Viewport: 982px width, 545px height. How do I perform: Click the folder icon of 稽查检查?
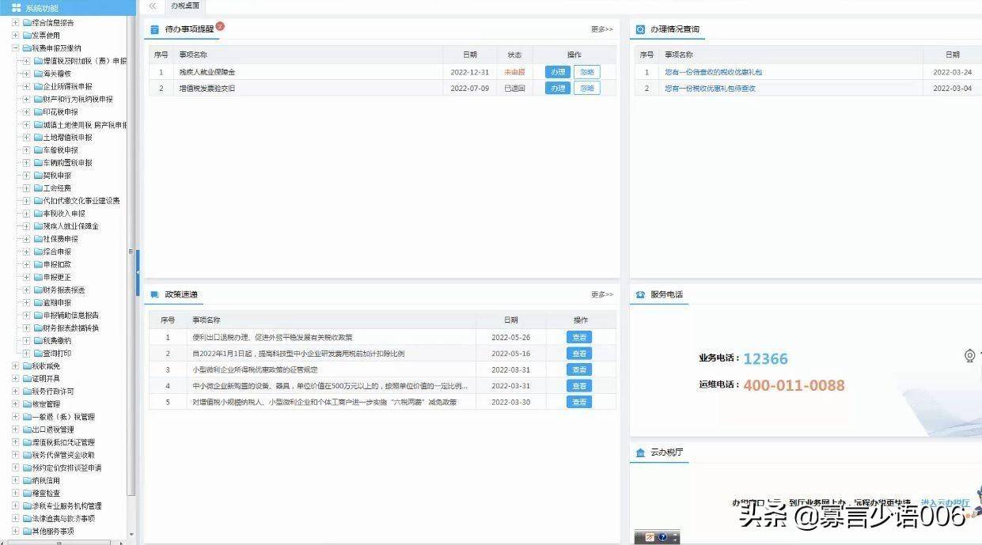coord(27,493)
